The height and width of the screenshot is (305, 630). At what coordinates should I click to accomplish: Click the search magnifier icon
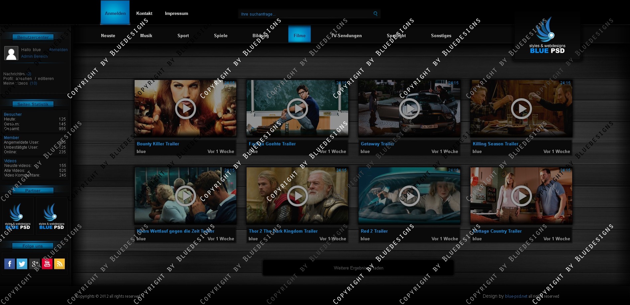375,14
